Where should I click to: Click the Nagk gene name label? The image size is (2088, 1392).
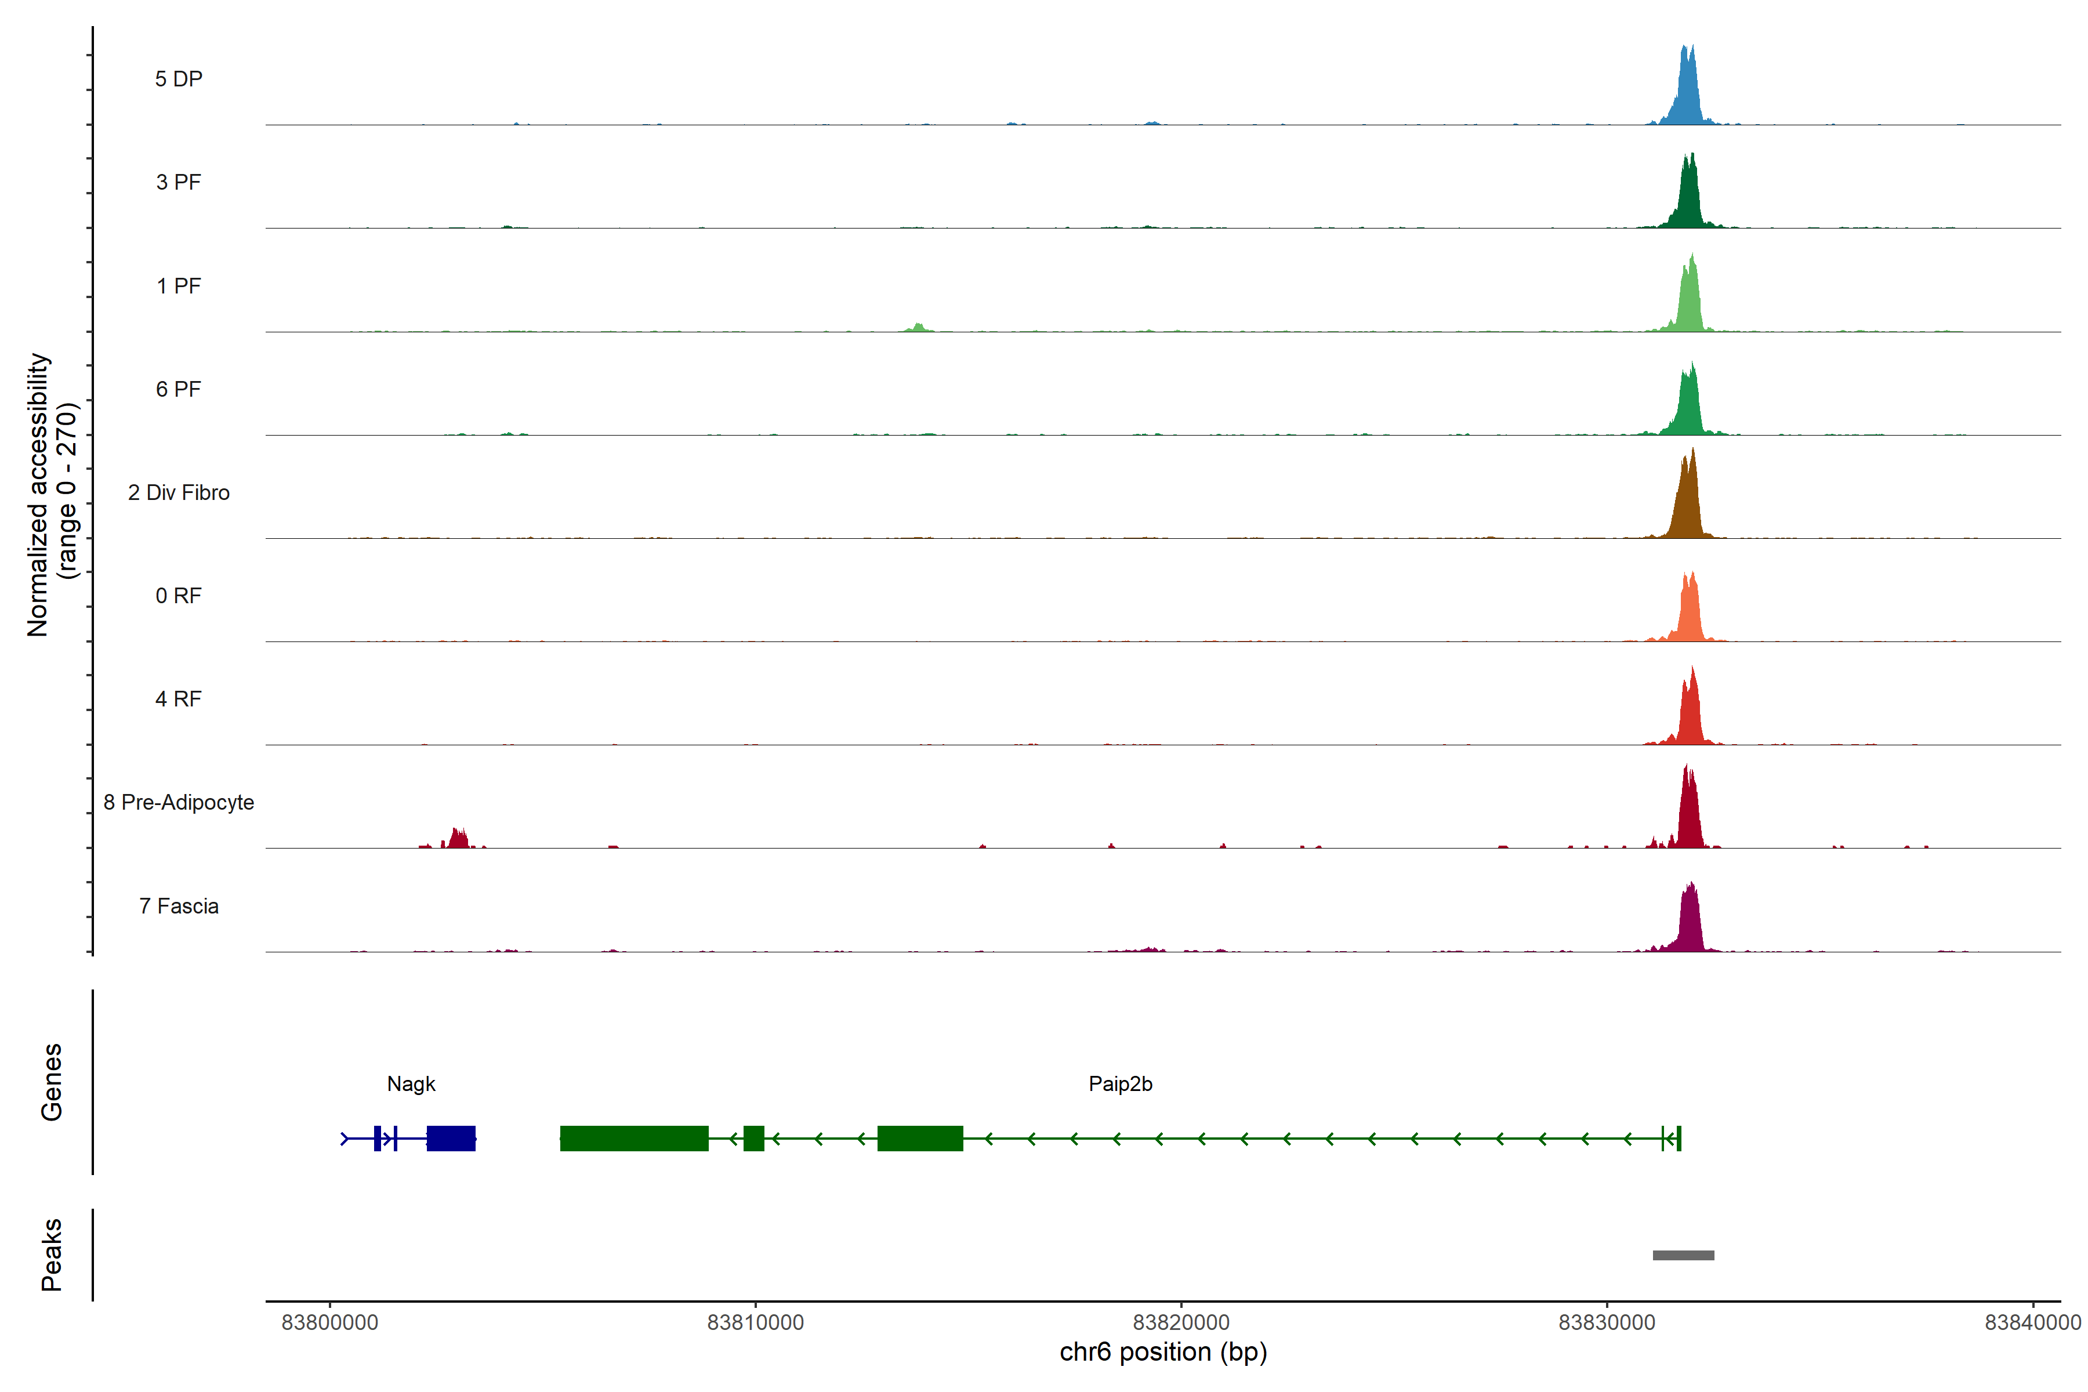[x=411, y=1084]
